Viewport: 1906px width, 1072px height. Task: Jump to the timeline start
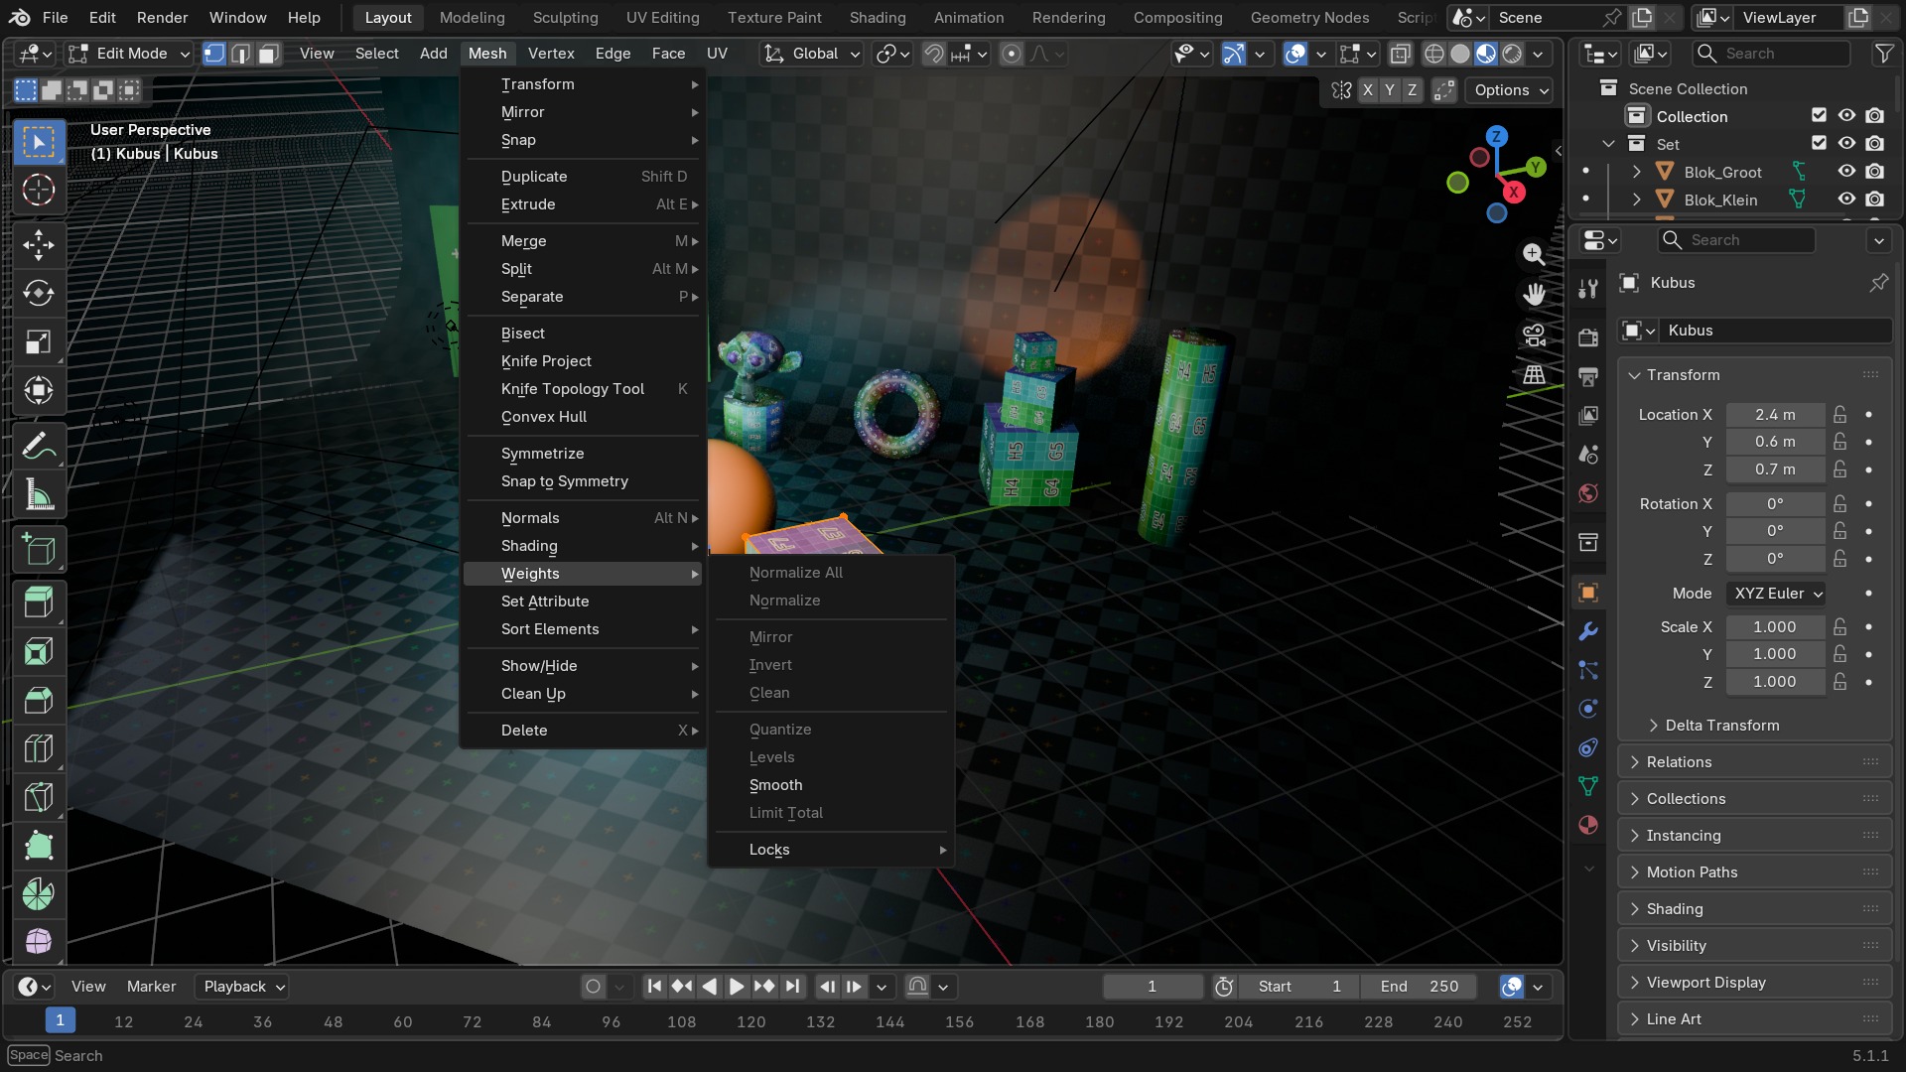click(654, 987)
